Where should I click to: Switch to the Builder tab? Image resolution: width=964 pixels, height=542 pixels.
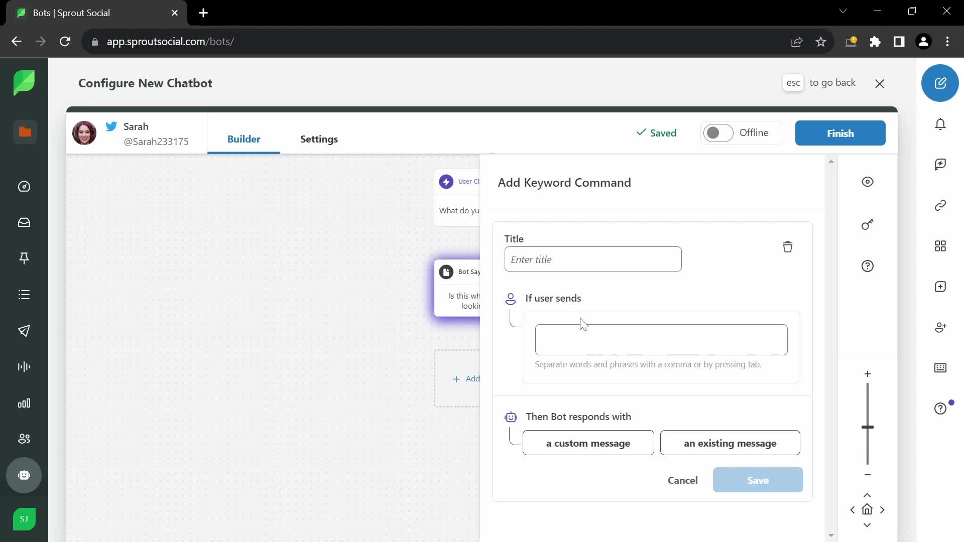[244, 139]
